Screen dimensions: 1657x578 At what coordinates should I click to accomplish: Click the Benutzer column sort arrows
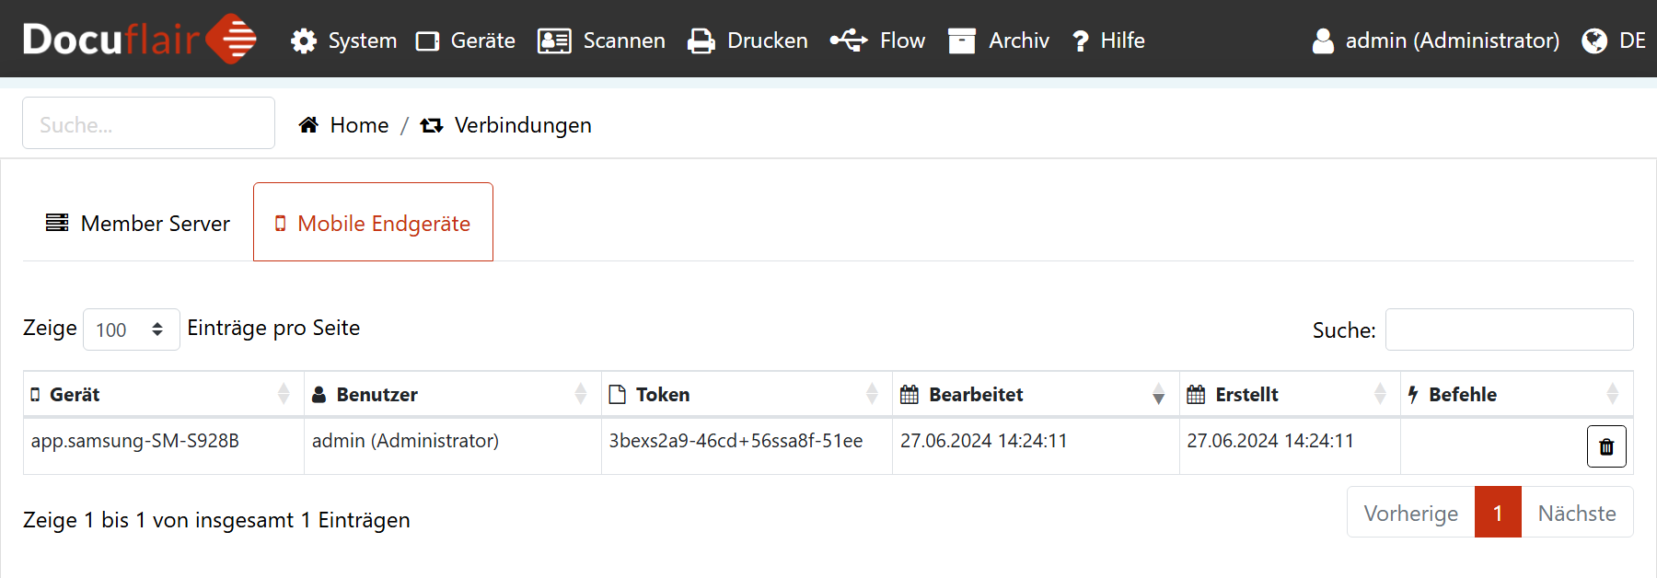click(581, 394)
